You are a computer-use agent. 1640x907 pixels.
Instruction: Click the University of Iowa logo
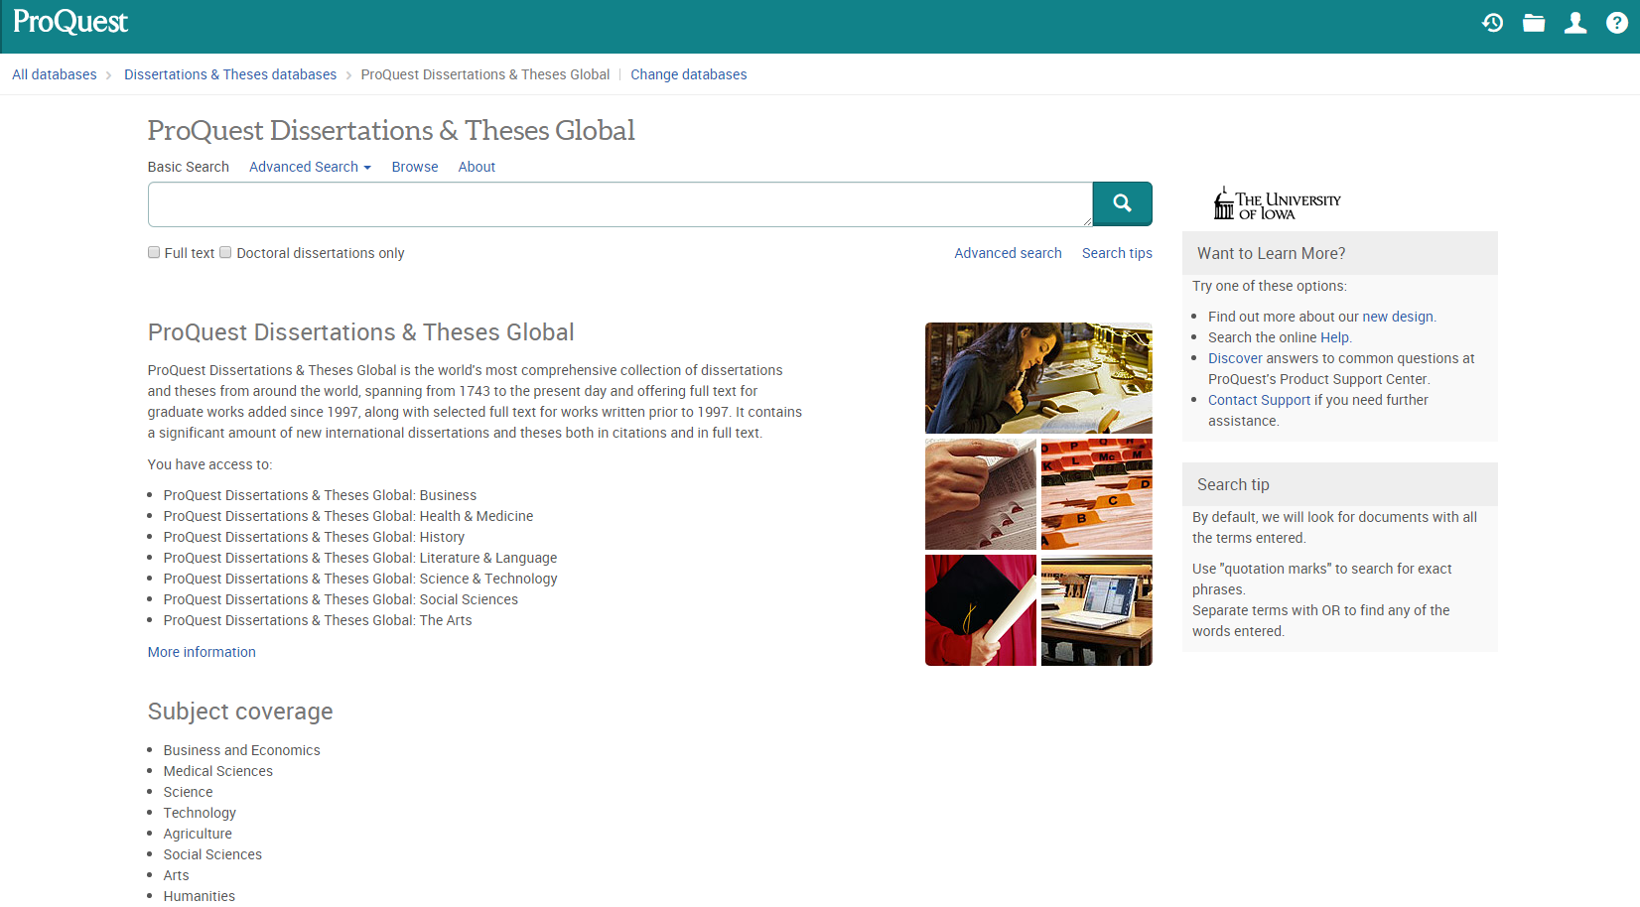point(1277,203)
